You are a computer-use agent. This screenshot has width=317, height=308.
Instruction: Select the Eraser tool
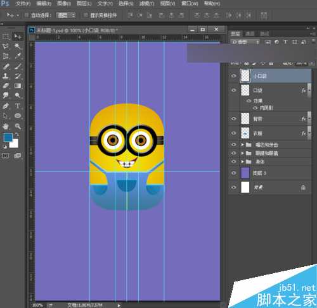[6, 85]
